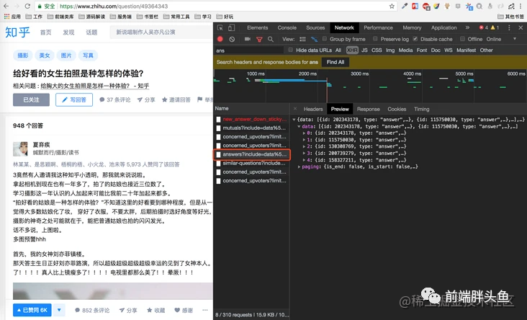
Task: Click the Find All button
Action: point(335,62)
